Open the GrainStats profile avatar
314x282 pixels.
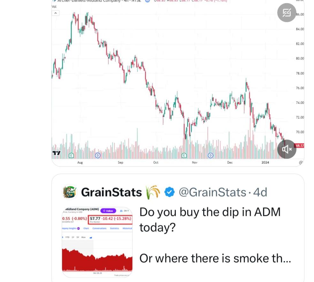[70, 192]
